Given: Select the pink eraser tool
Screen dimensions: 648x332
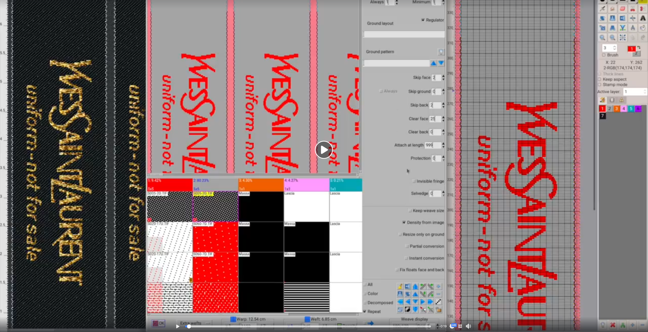Looking at the screenshot, I should point(622,9).
